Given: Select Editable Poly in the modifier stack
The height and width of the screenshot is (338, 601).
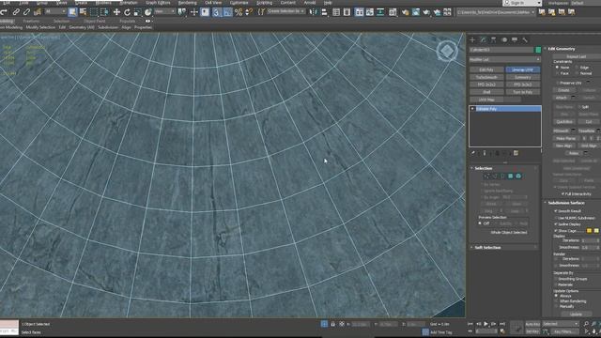Looking at the screenshot, I should click(505, 109).
